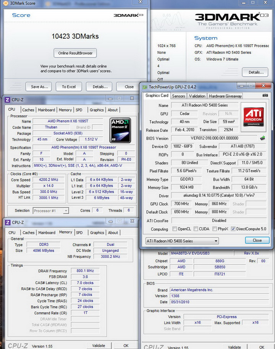Click the NB Frequency 3000.2 MHz value
The height and width of the screenshot is (349, 275).
[110, 257]
